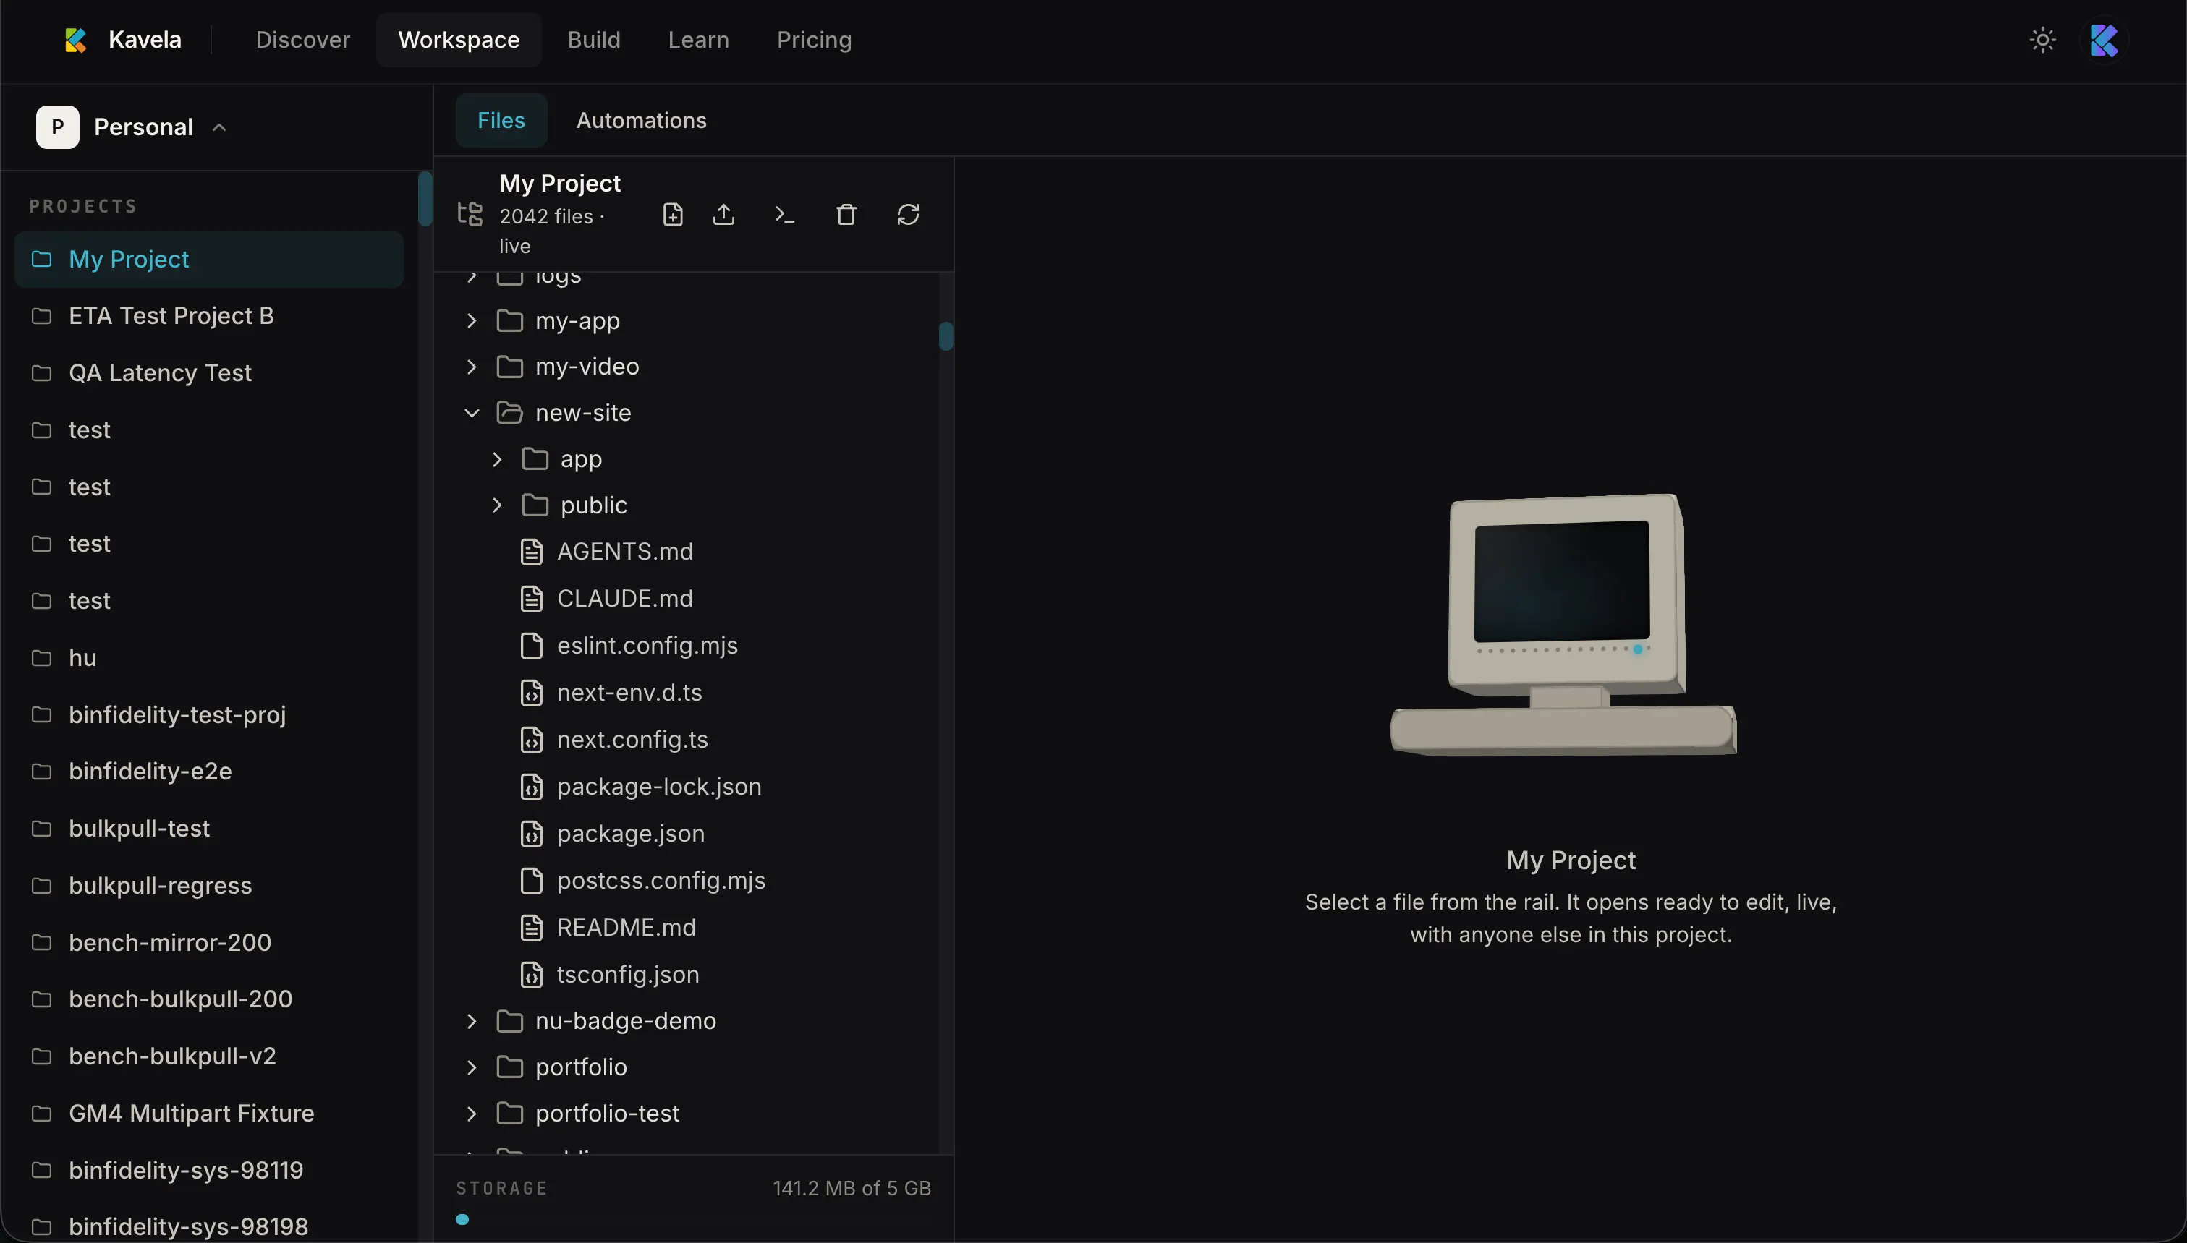Click the nu-badge-demo folder icon
This screenshot has height=1243, width=2187.
(x=510, y=1021)
